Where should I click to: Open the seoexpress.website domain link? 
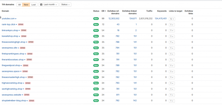[x=12, y=95]
